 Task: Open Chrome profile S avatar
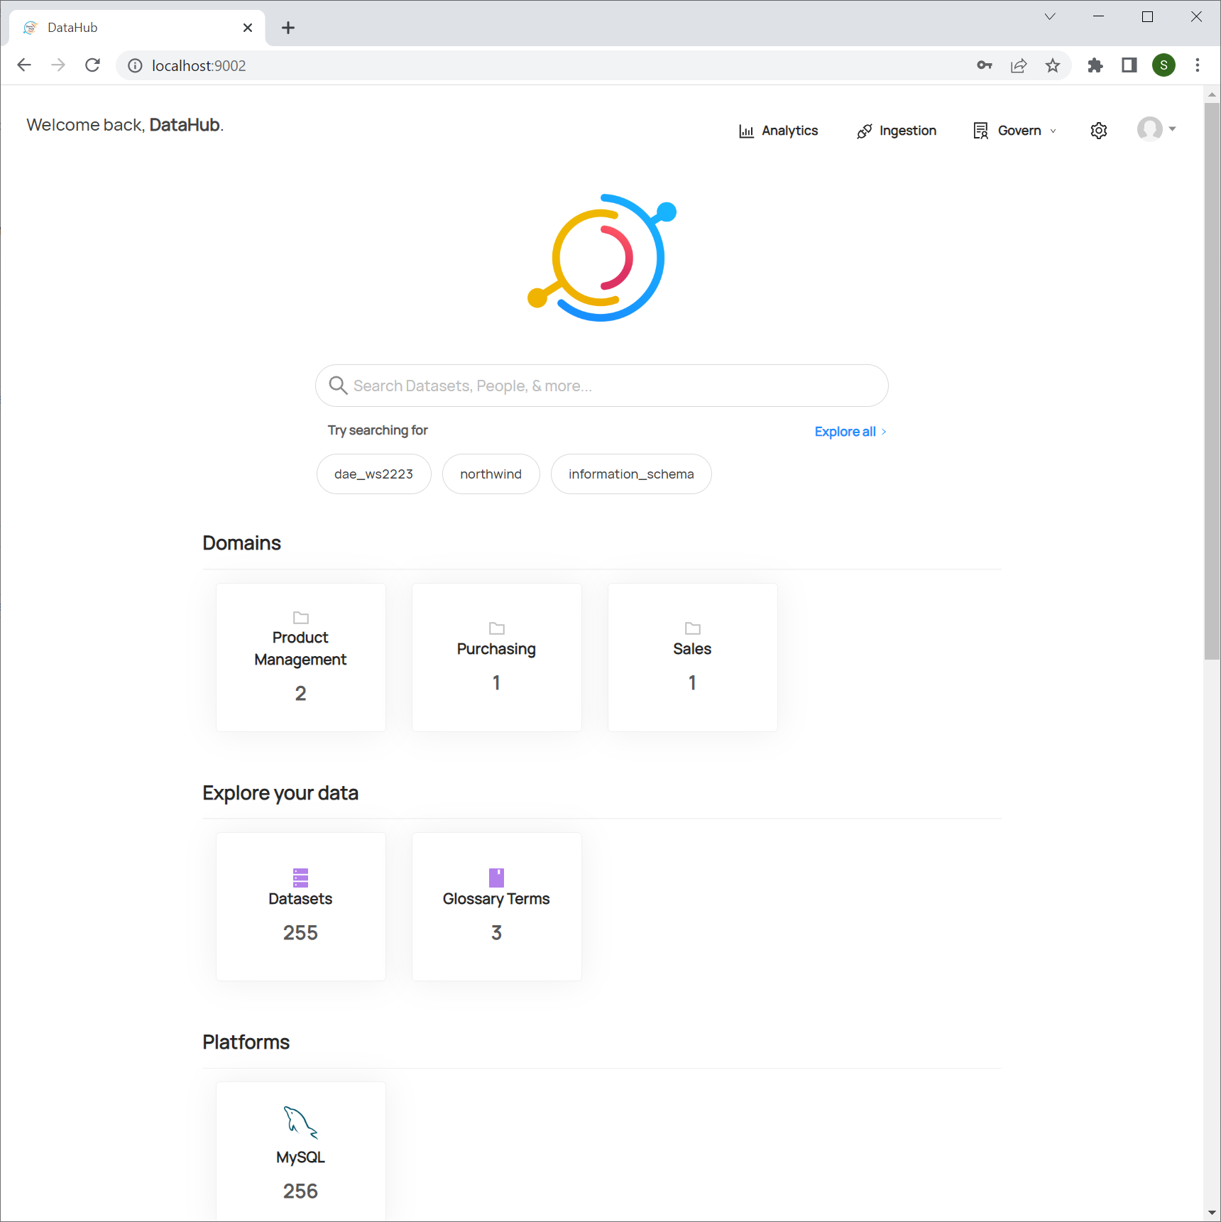tap(1163, 65)
